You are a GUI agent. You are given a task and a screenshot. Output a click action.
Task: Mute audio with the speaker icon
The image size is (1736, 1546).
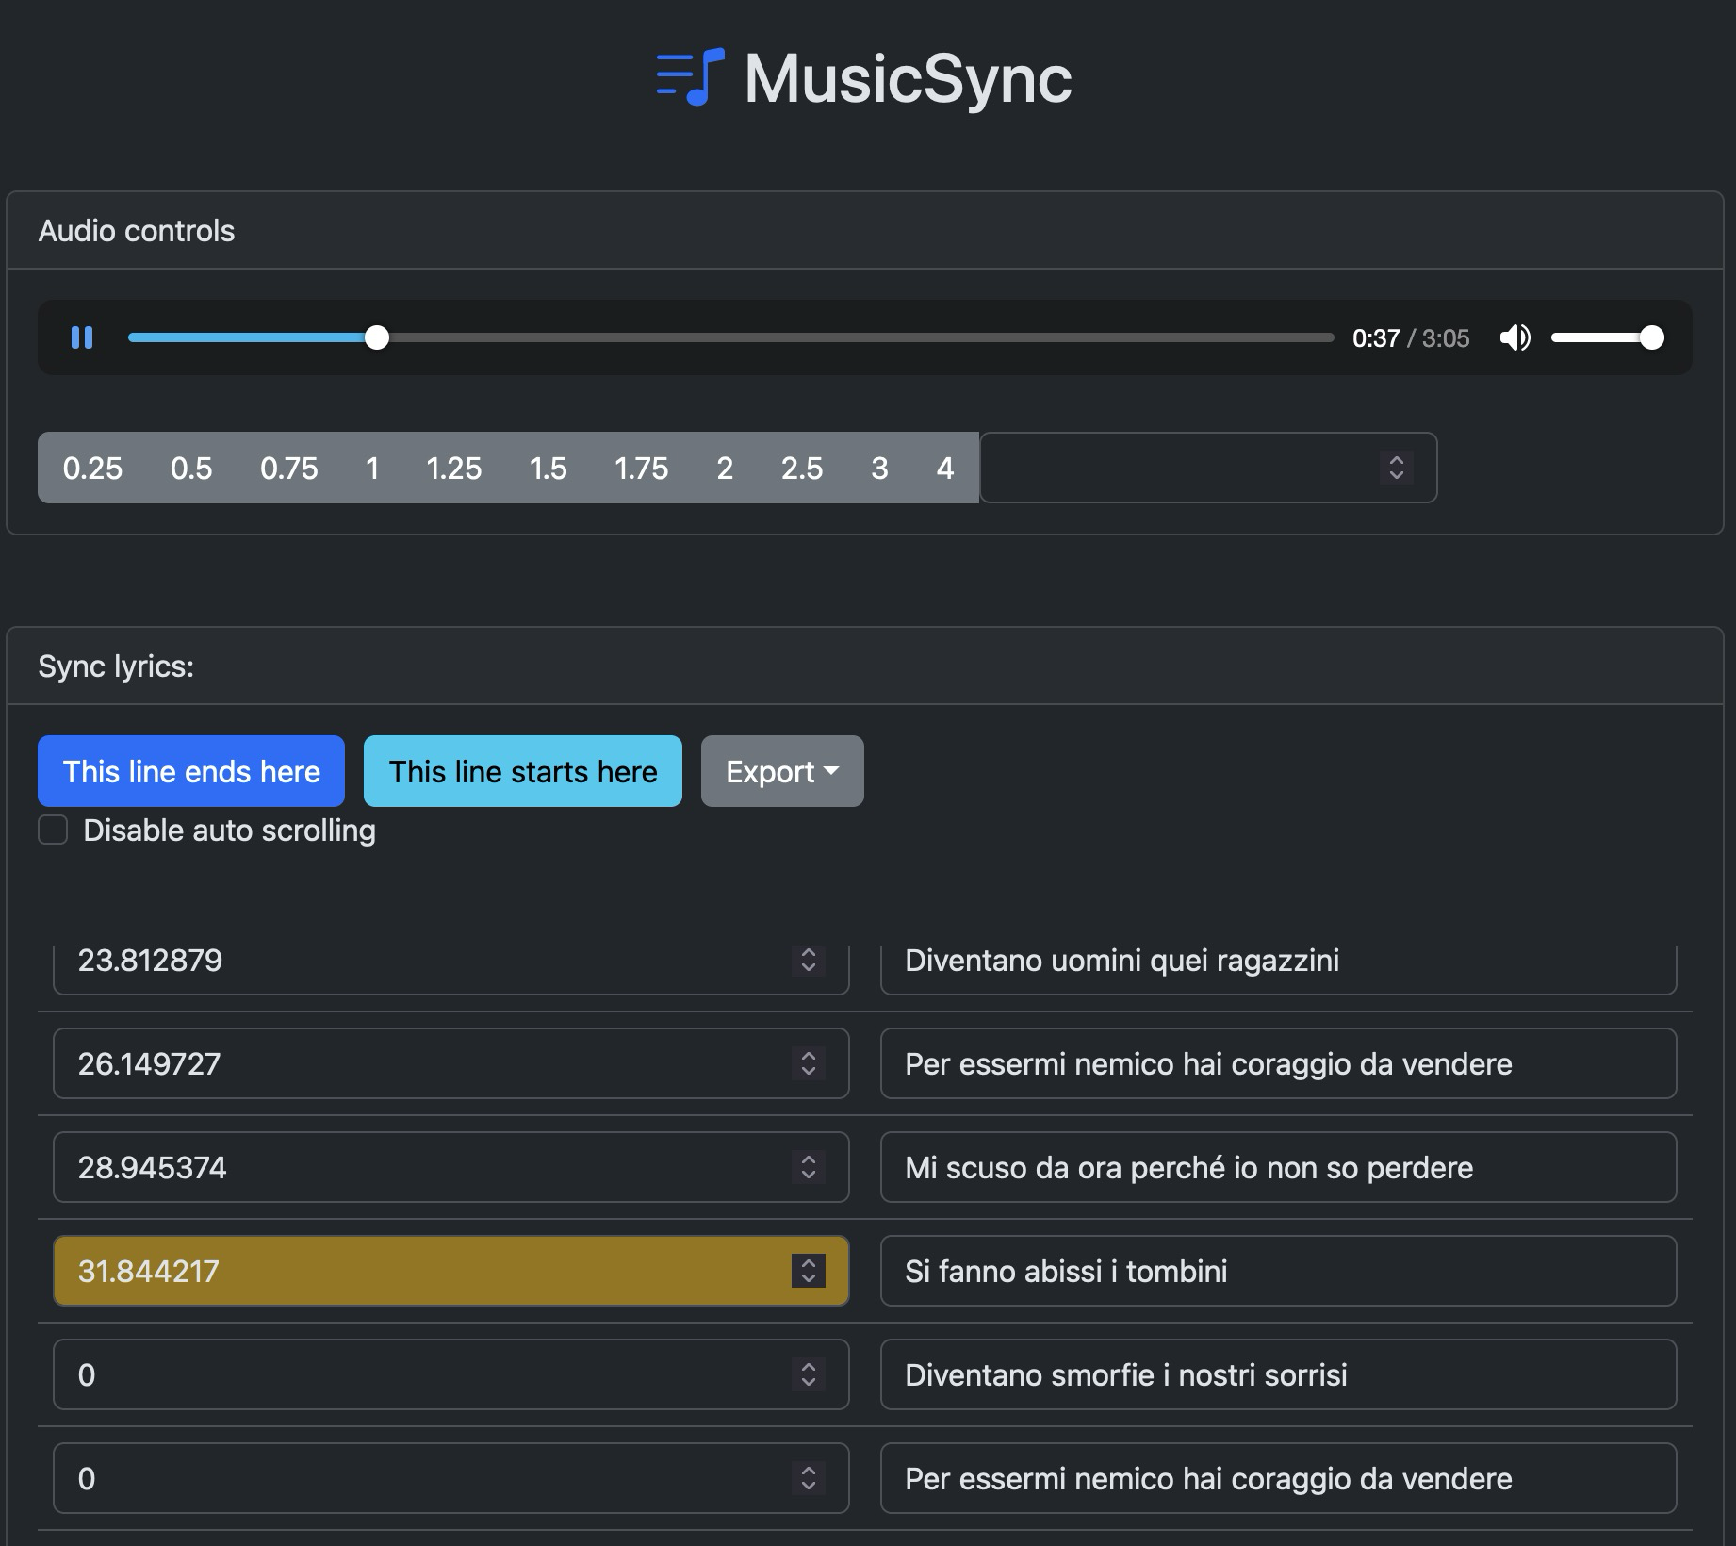pyautogui.click(x=1515, y=337)
